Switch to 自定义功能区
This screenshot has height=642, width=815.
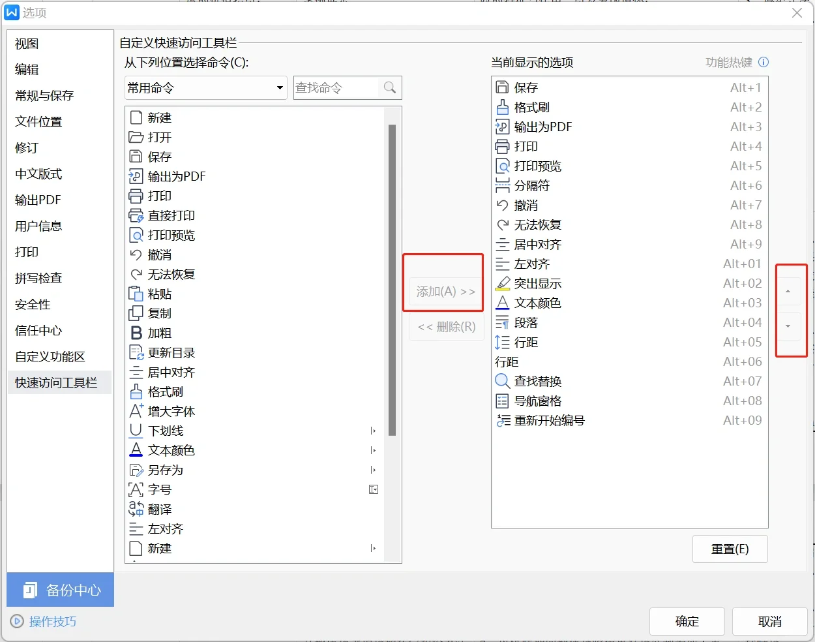tap(50, 357)
